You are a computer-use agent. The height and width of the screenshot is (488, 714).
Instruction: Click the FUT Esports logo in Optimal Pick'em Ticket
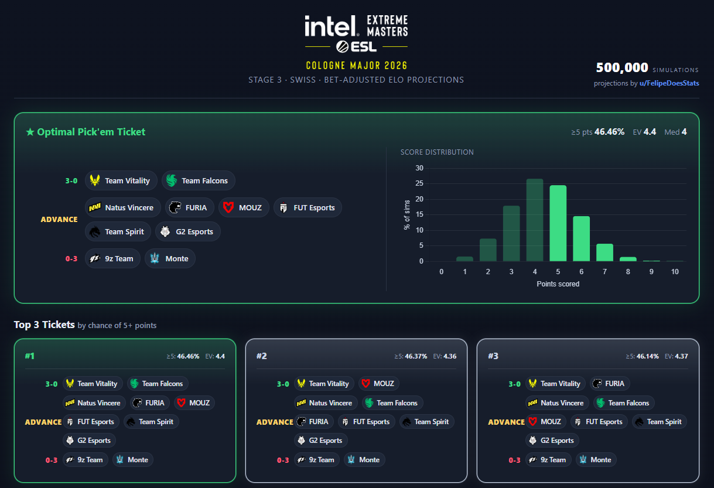[x=283, y=207]
